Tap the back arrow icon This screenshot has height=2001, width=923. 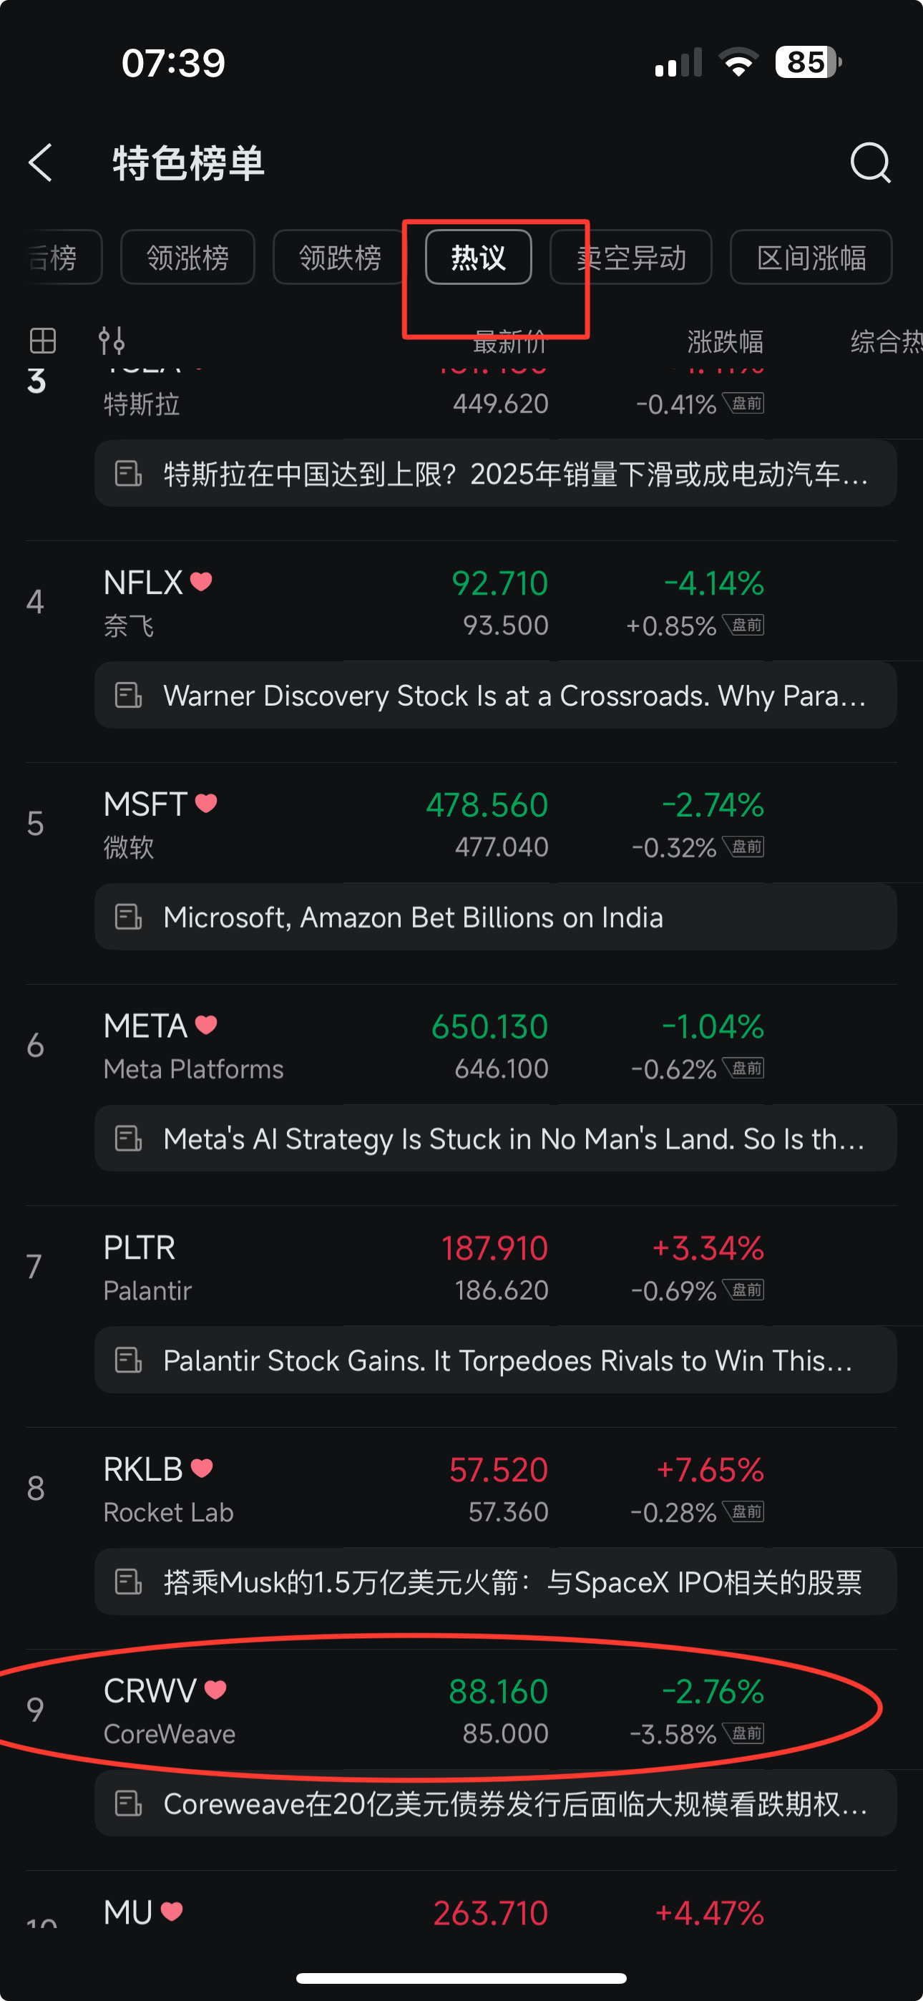point(40,162)
